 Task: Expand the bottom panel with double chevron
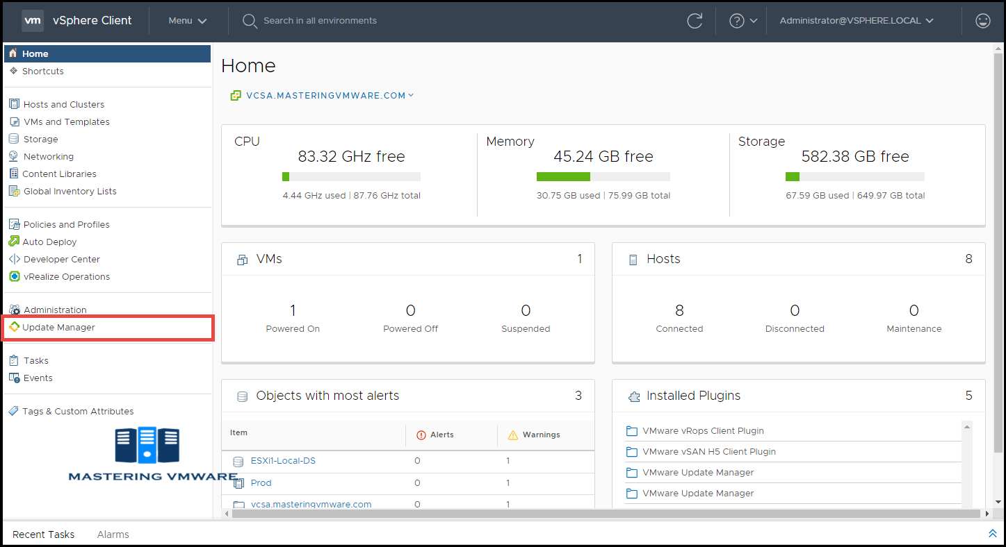(x=992, y=534)
